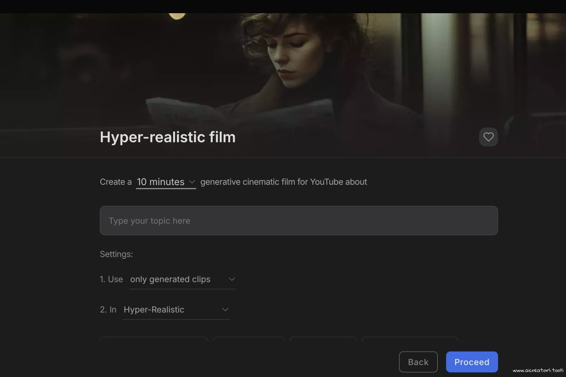Click the 'Hyper-realistic film' title
Viewport: 566px width, 377px height.
coord(167,137)
